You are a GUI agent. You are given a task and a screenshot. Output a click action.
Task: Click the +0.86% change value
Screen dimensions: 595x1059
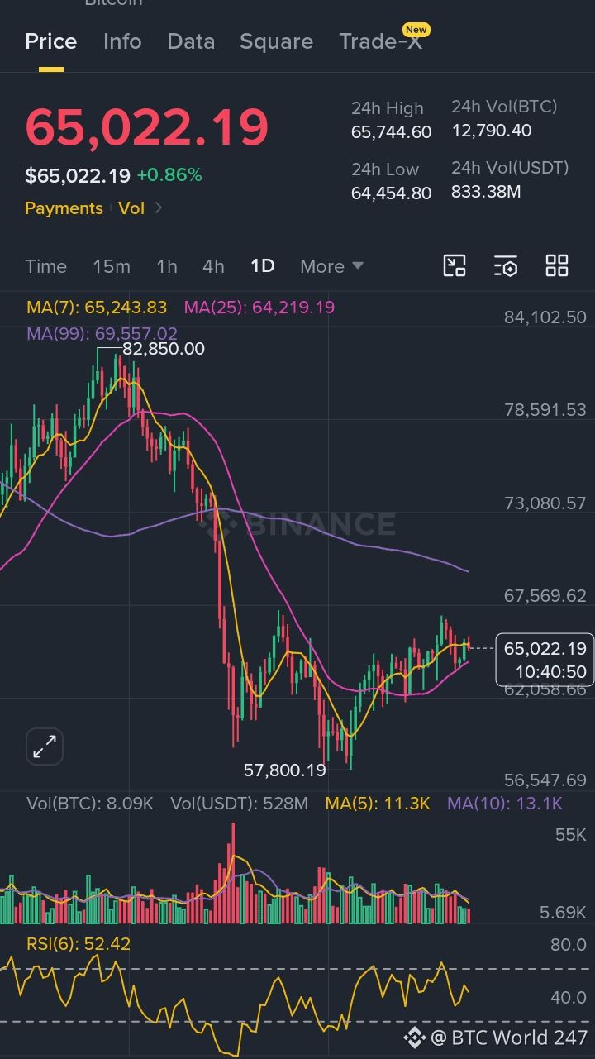169,175
